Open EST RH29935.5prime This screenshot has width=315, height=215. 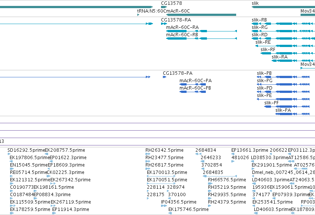(227, 195)
